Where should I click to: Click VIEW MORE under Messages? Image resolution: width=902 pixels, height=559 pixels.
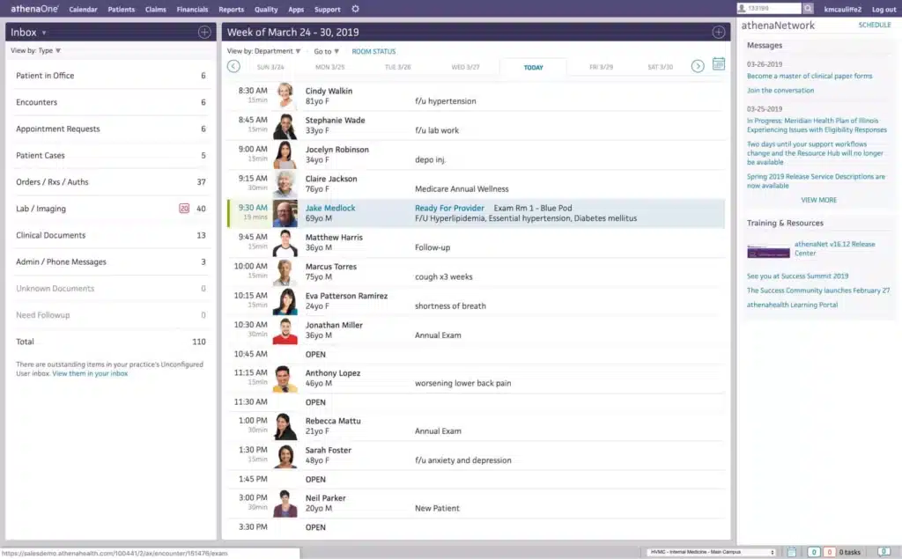820,200
